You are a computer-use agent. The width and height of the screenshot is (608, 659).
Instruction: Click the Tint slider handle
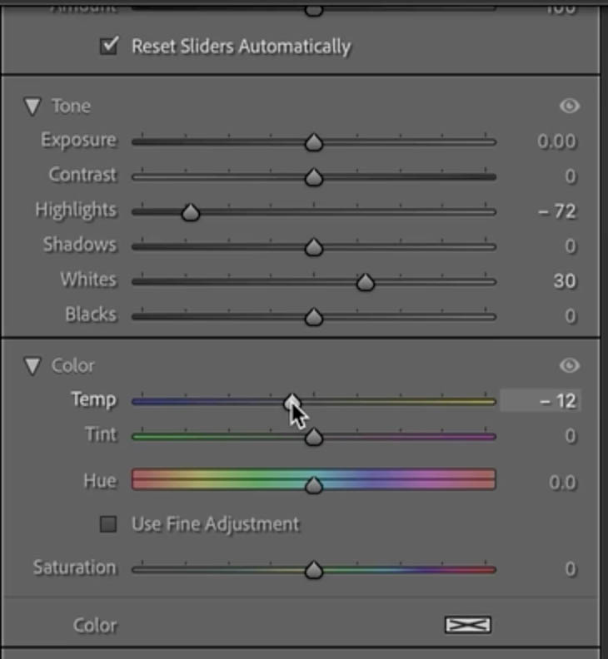[x=313, y=437]
